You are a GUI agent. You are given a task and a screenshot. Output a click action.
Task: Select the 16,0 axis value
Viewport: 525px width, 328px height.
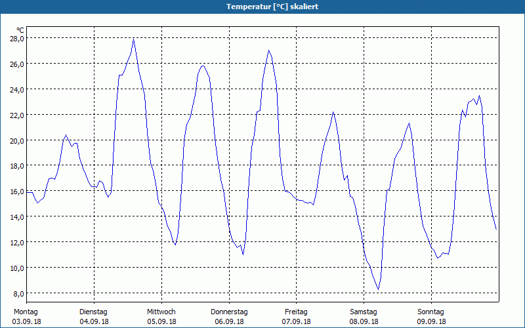[x=17, y=192]
